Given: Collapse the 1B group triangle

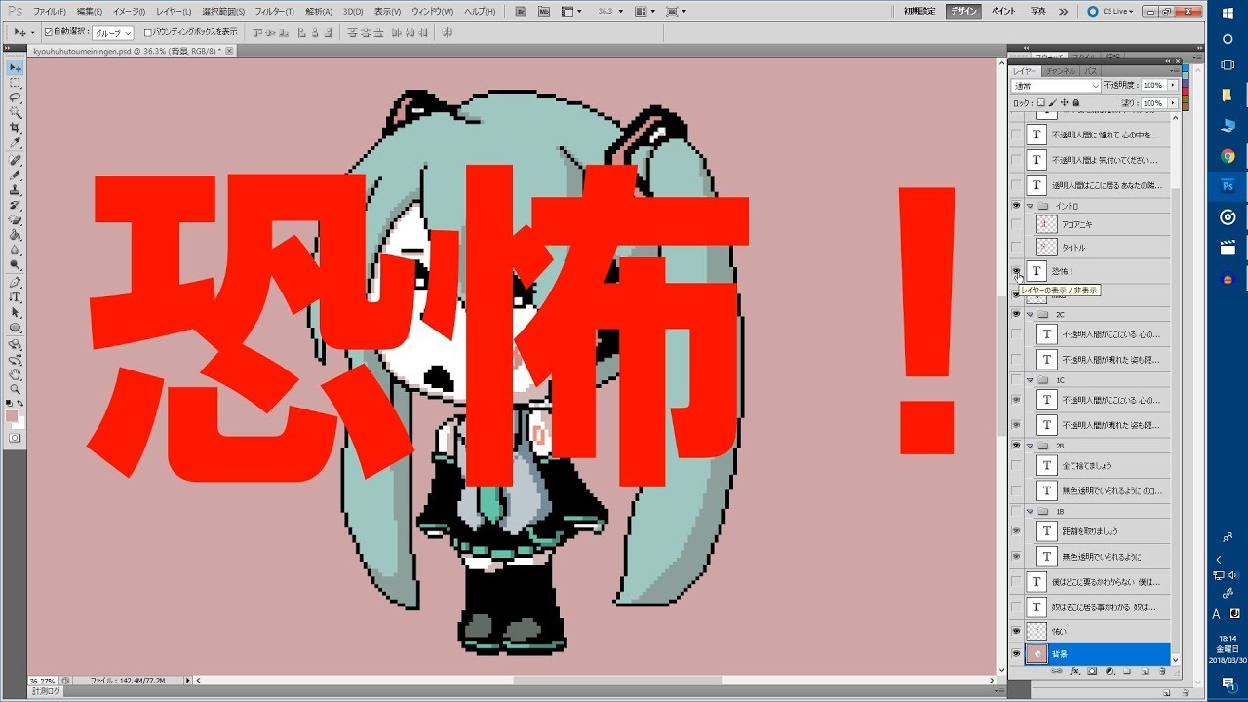Looking at the screenshot, I should [x=1031, y=511].
